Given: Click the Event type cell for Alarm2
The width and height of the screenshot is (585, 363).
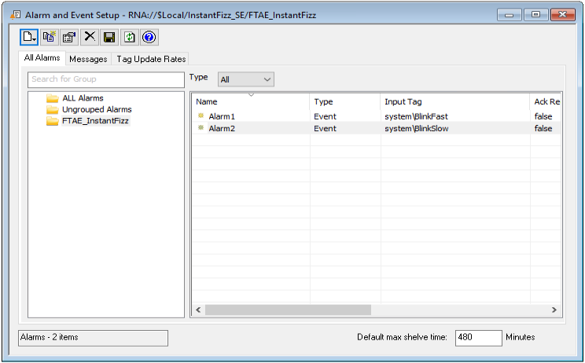Looking at the screenshot, I should 325,128.
